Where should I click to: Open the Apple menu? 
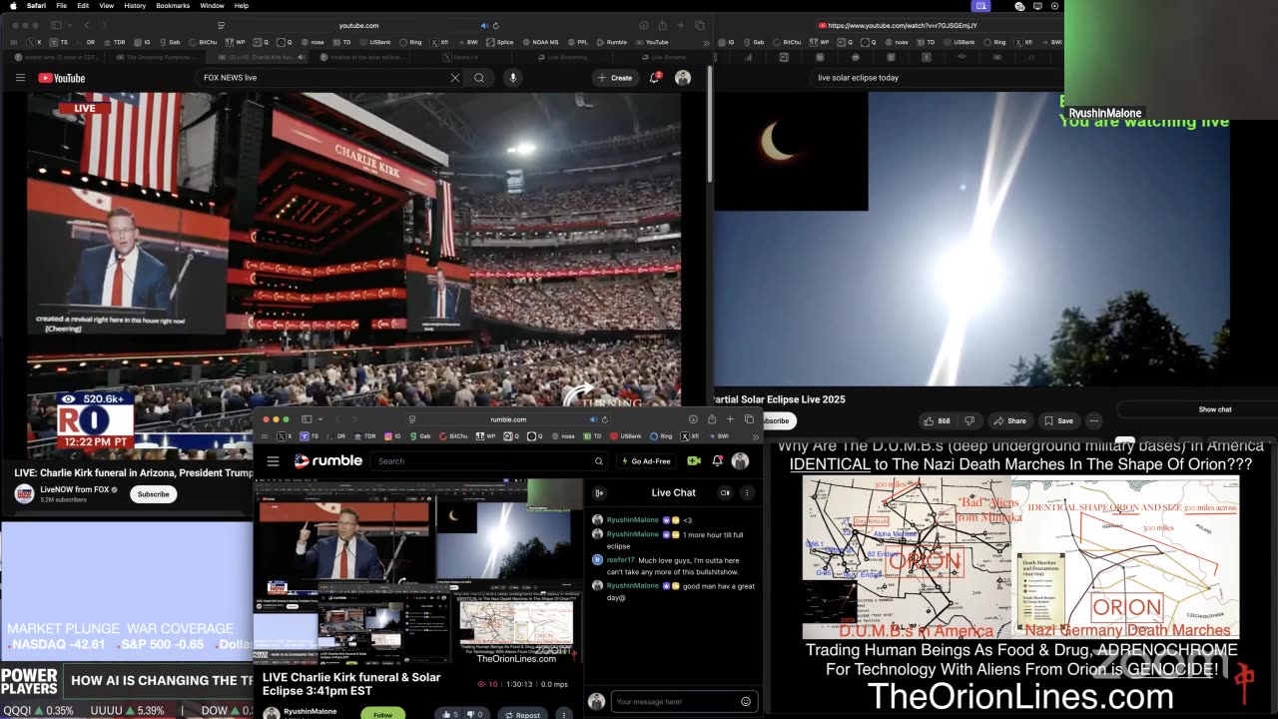tap(12, 6)
